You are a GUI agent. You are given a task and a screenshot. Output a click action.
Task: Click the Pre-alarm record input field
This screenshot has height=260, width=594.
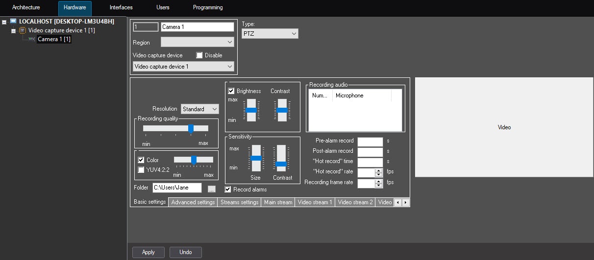coord(370,141)
